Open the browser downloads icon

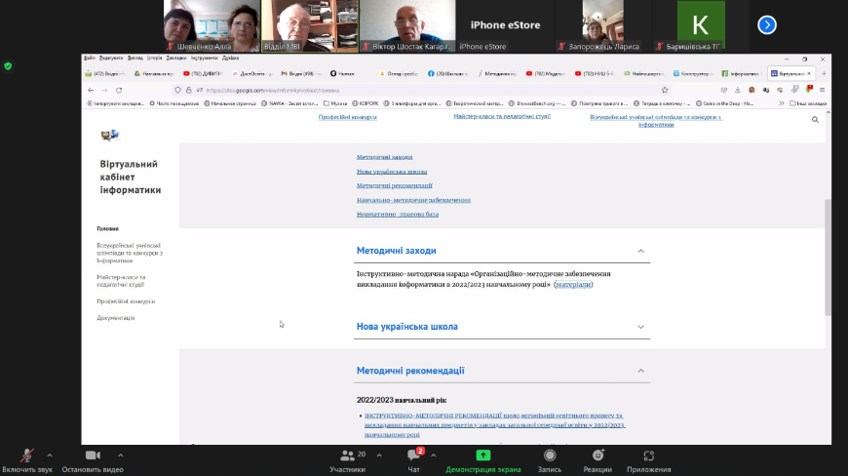click(738, 91)
